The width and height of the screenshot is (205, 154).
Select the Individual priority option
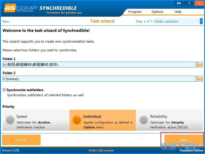click(103, 120)
